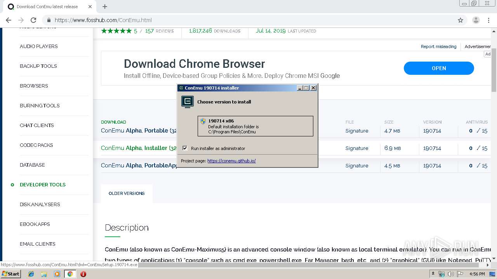The image size is (497, 279).
Task: Click the Jul 14, 2019 last updated date
Action: pos(286,31)
